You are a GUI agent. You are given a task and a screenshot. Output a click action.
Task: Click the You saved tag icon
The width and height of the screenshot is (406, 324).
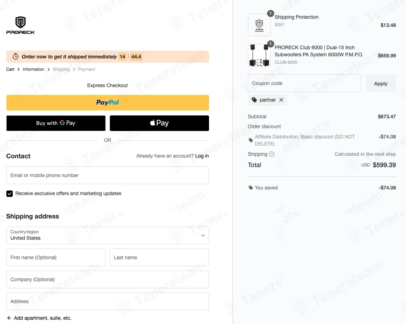point(251,188)
